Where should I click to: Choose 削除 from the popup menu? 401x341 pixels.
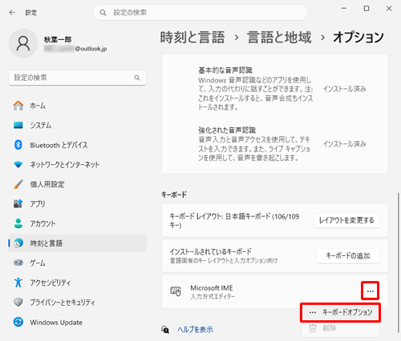pos(341,328)
